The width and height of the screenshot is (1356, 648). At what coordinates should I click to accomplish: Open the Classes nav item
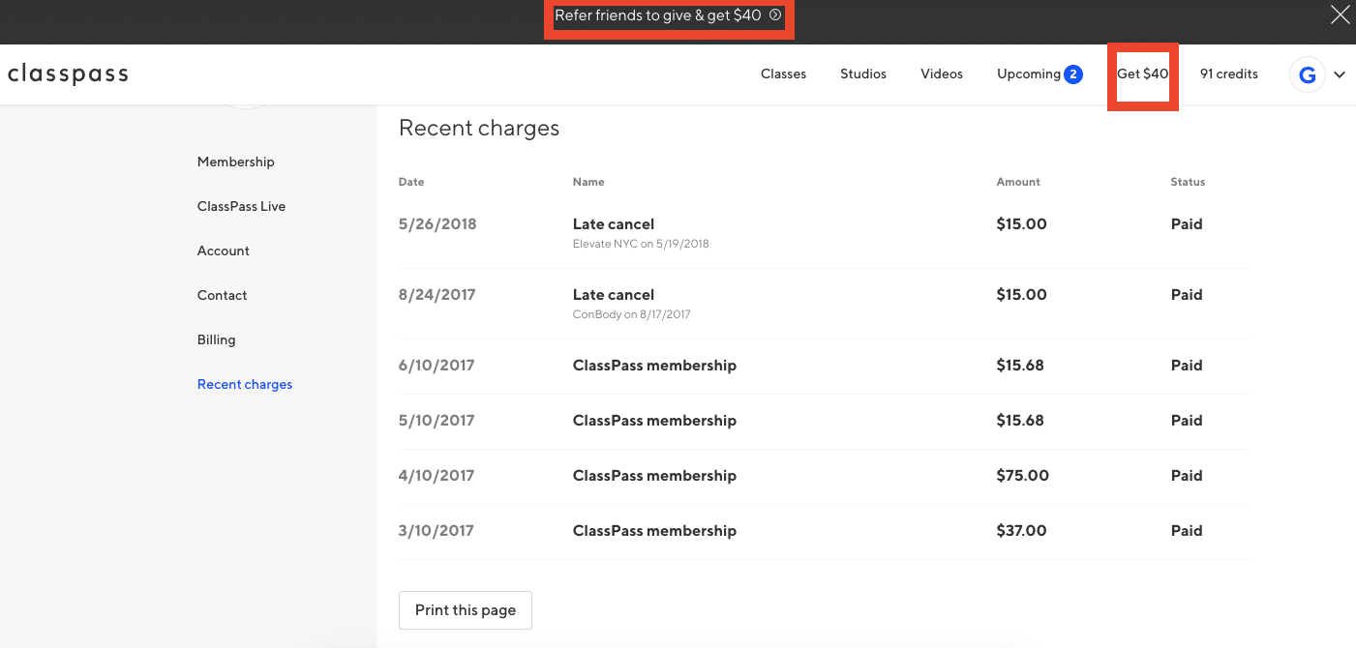[783, 74]
